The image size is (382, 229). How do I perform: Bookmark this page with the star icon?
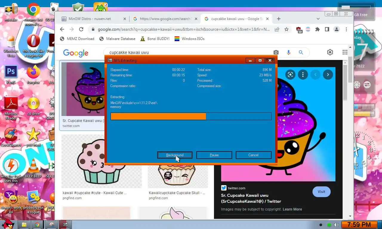click(286, 29)
